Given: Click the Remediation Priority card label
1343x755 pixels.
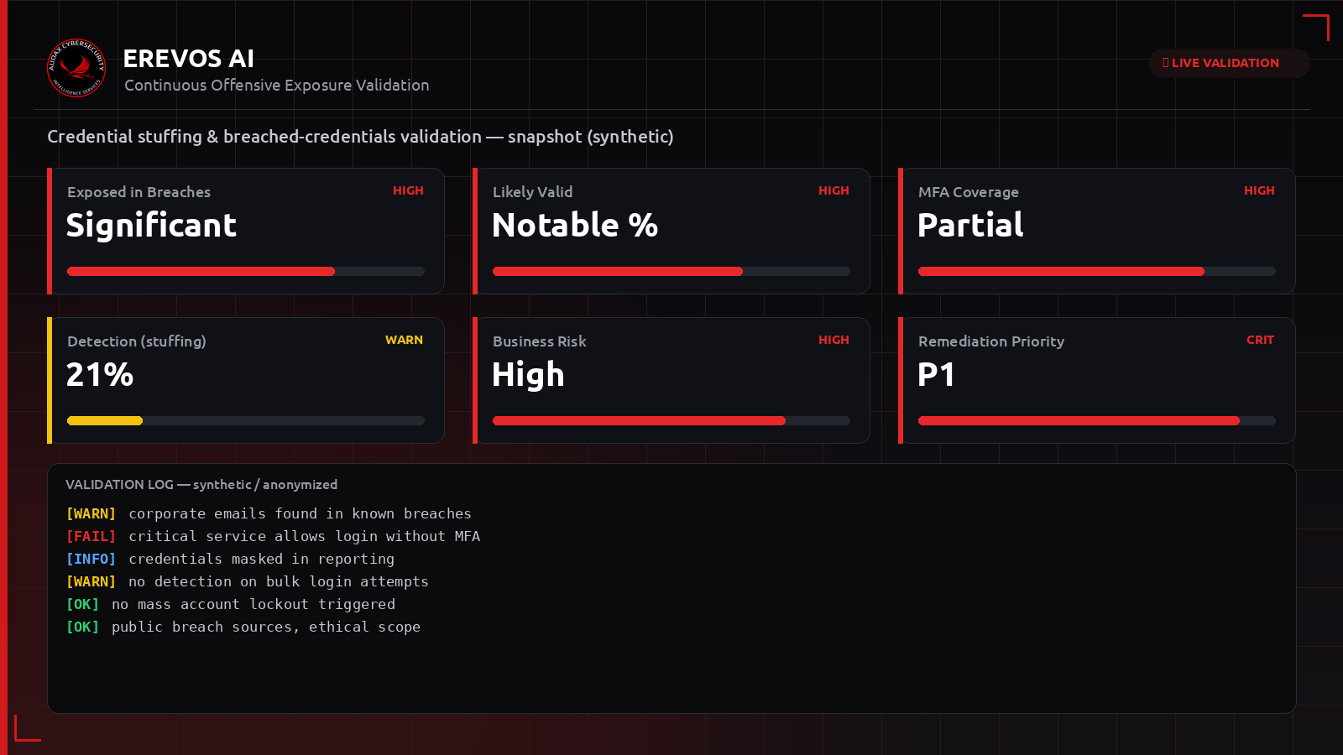Looking at the screenshot, I should (x=990, y=341).
